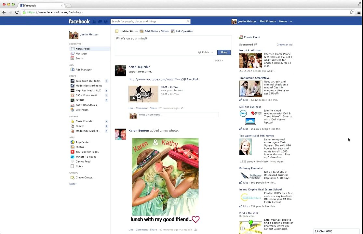Image resolution: width=363 pixels, height=234 pixels.
Task: Open the Facebook browser tab
Action: pos(41,5)
